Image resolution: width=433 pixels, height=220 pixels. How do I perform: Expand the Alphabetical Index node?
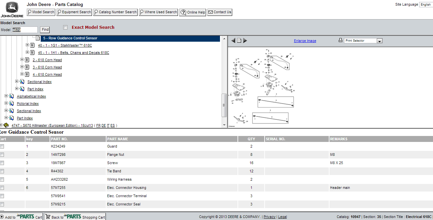click(6, 96)
